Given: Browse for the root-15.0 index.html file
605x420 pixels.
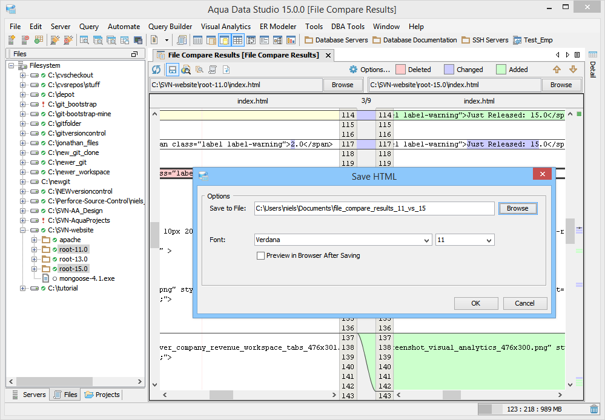Looking at the screenshot, I should 561,85.
